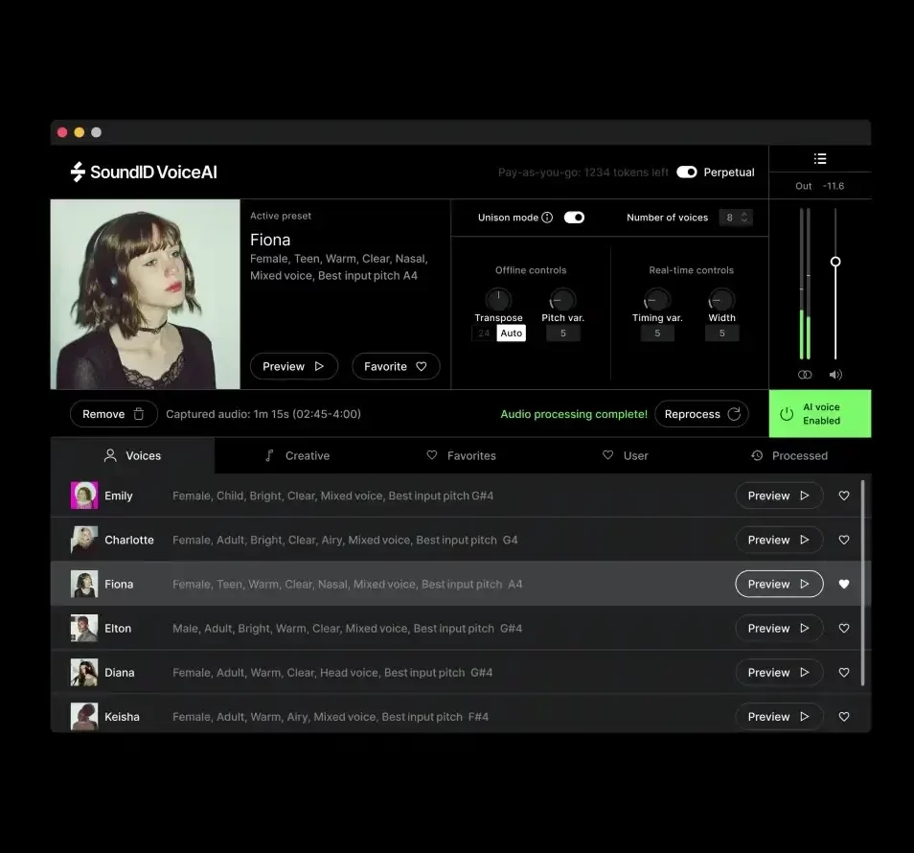This screenshot has height=853, width=914.
Task: Mute output with the speaker icon
Action: click(x=835, y=375)
